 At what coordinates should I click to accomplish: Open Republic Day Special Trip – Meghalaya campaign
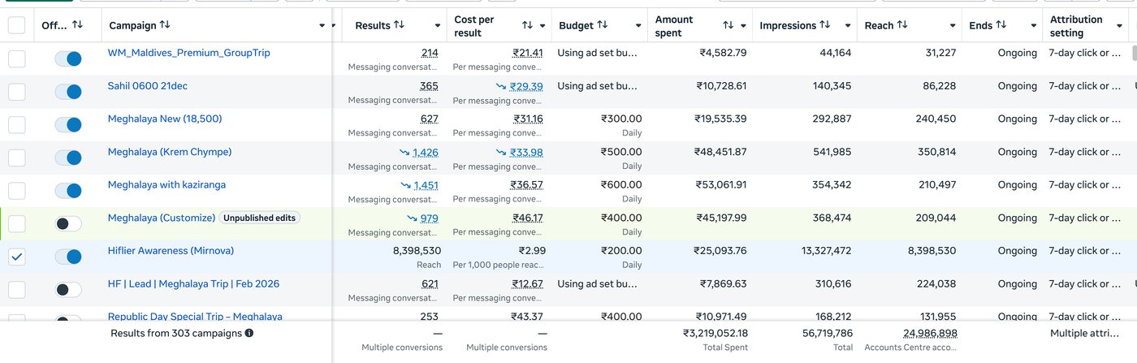point(195,317)
